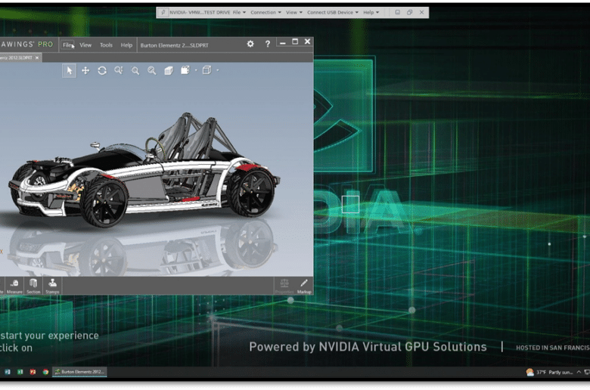Screen dimensions: 590x390
Task: Activate the Rotate view tool
Action: point(102,71)
